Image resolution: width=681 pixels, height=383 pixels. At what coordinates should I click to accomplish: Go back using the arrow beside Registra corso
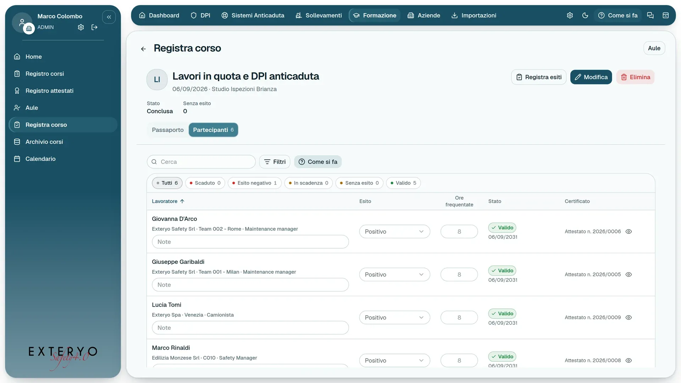[x=143, y=49]
